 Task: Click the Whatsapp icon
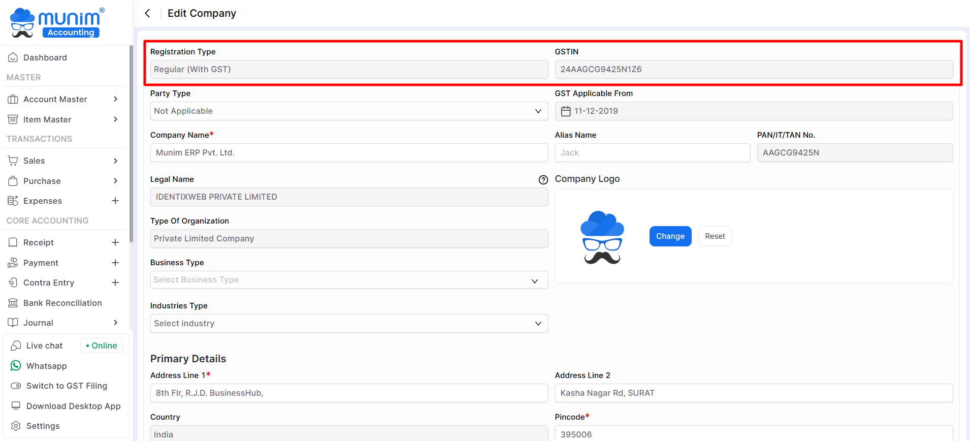click(x=16, y=366)
